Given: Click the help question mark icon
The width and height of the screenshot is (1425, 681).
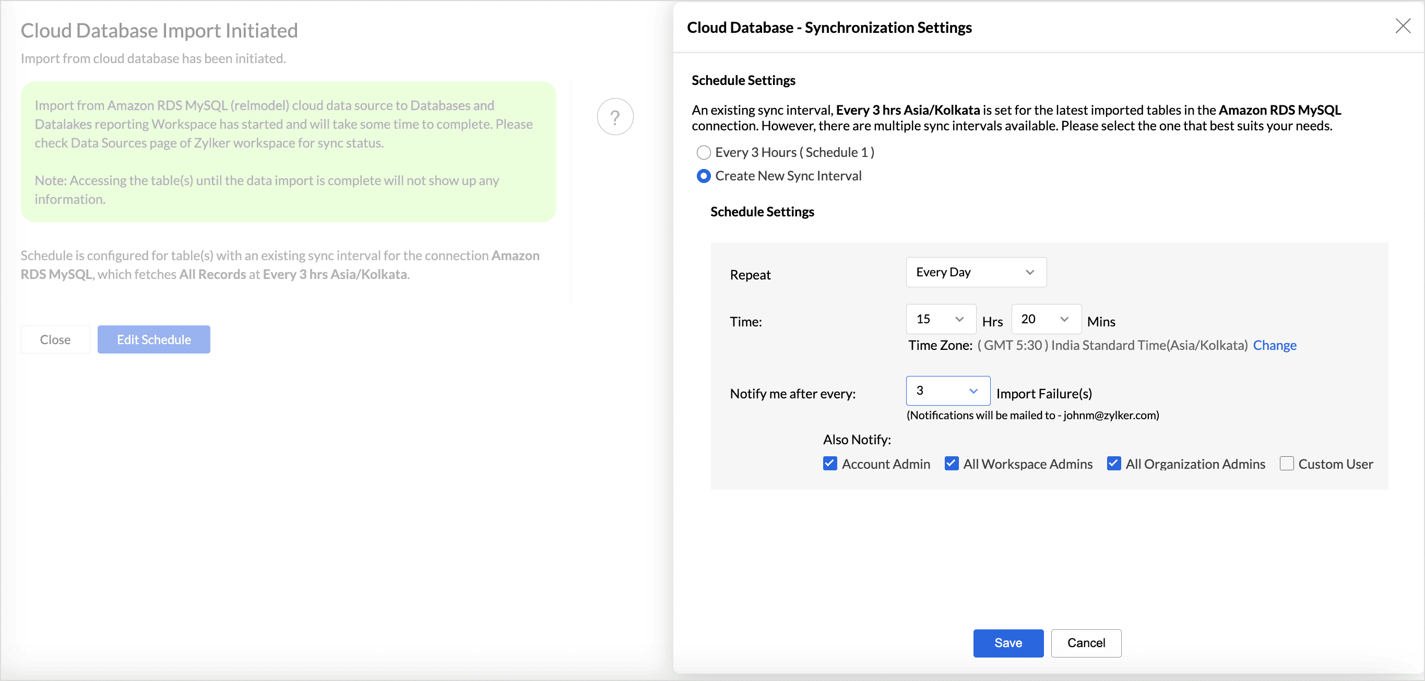Looking at the screenshot, I should tap(614, 117).
